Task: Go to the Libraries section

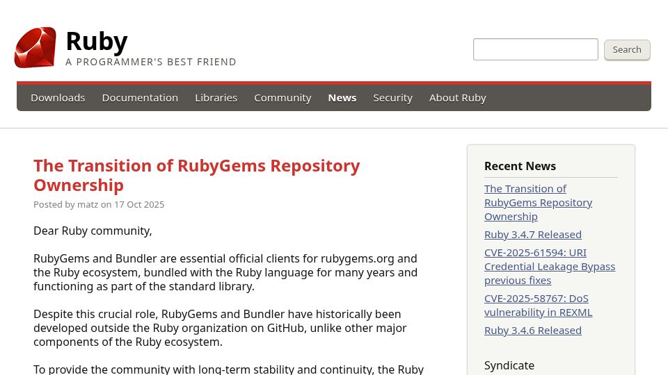Action: click(216, 98)
